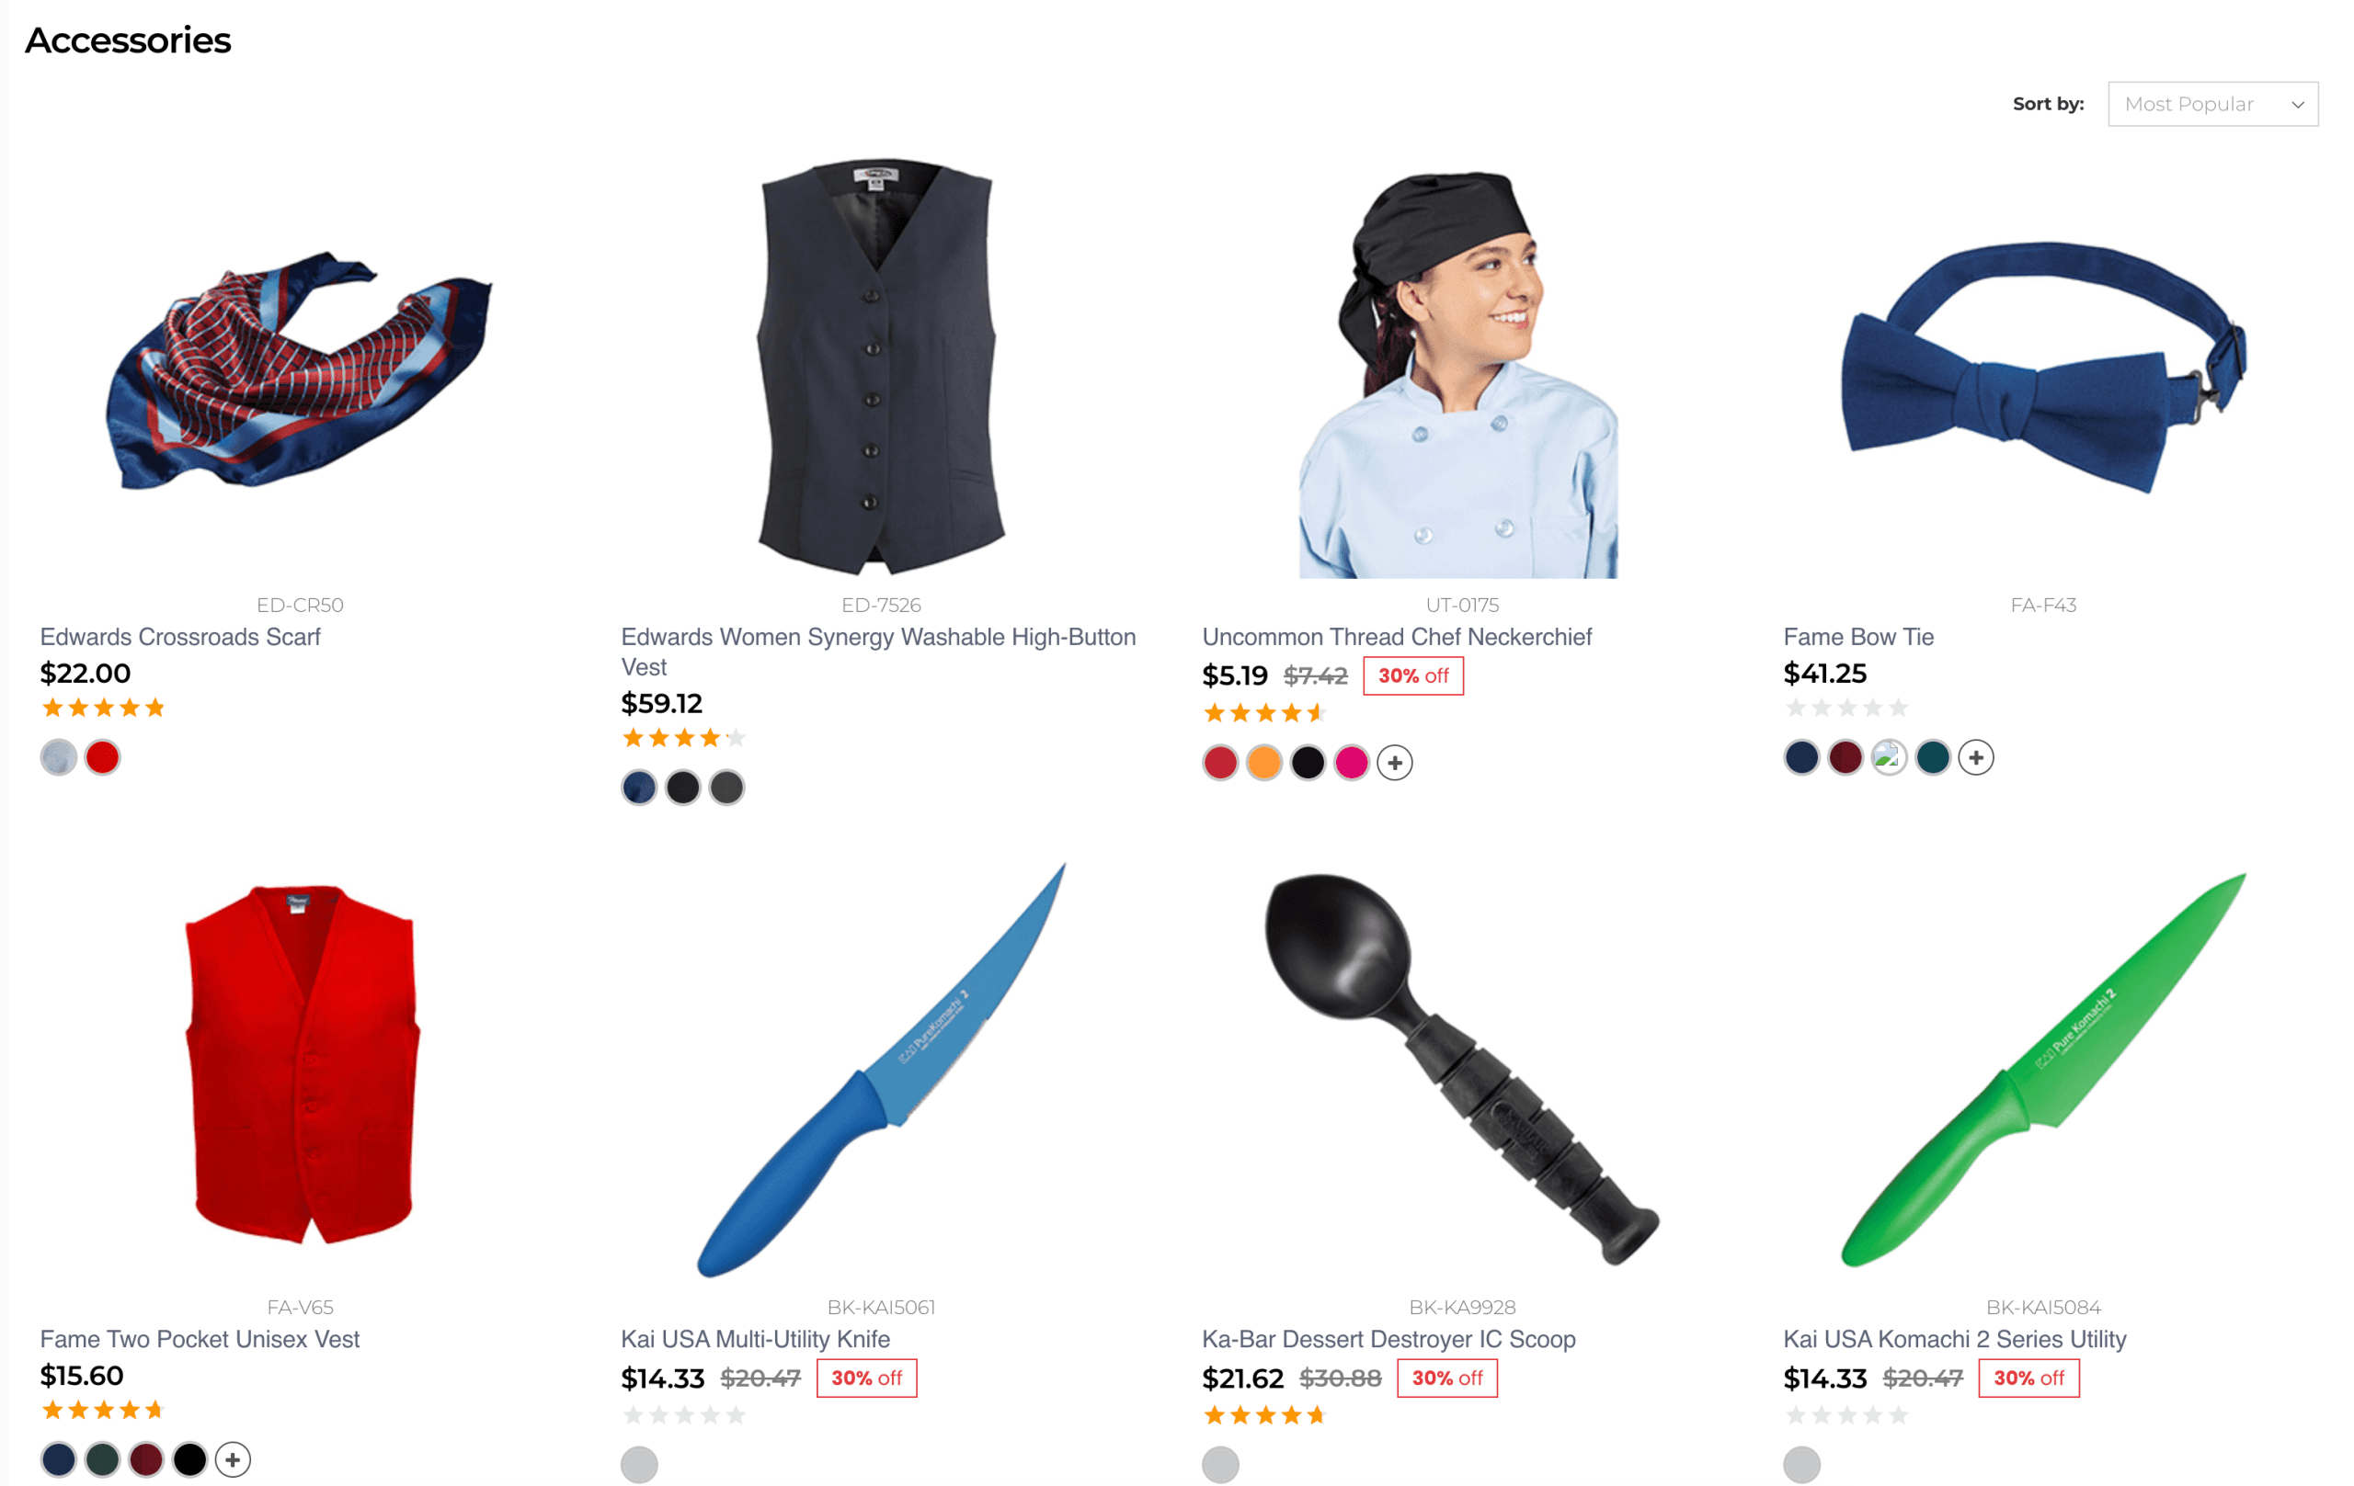The image size is (2354, 1486).
Task: Select orange swatch for Chef Neckerchief
Action: click(1264, 762)
